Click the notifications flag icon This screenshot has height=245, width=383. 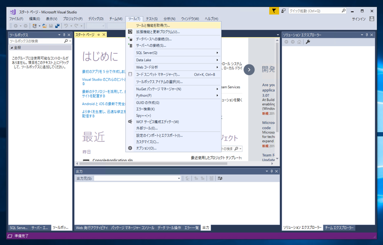[274, 11]
